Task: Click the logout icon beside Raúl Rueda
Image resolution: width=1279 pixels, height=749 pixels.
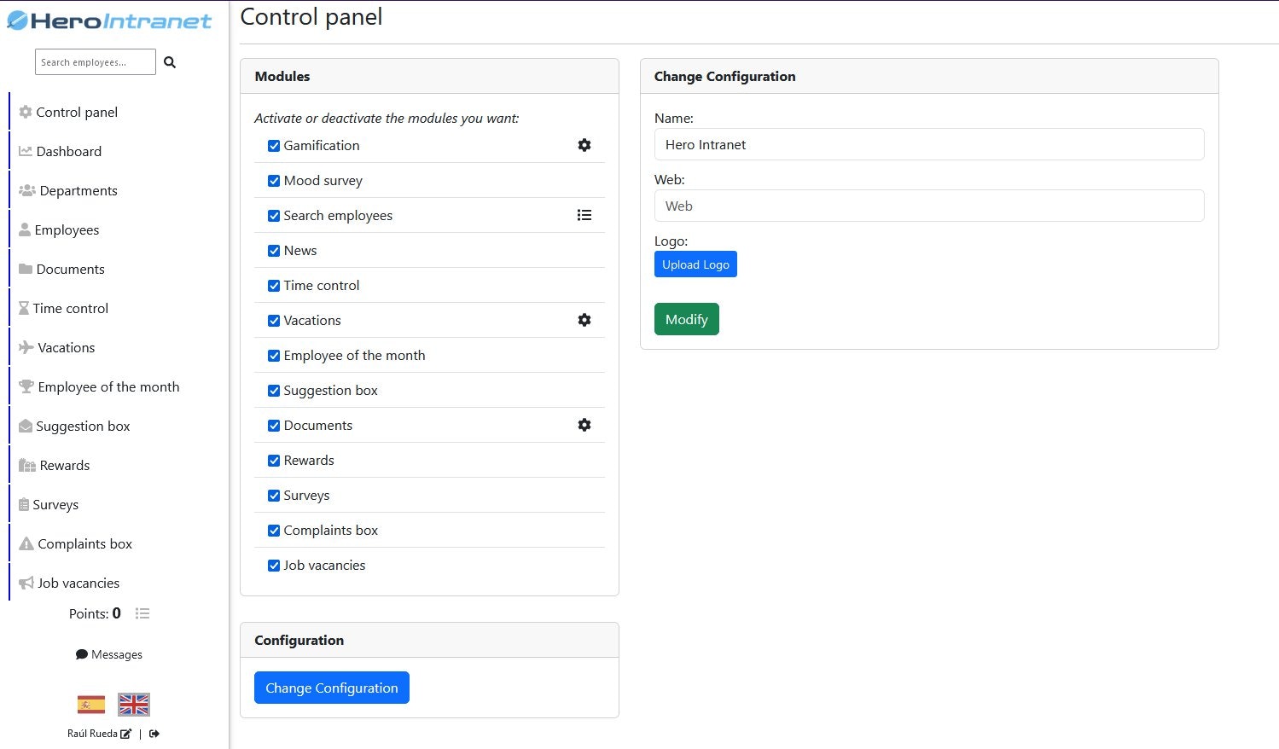Action: point(154,734)
